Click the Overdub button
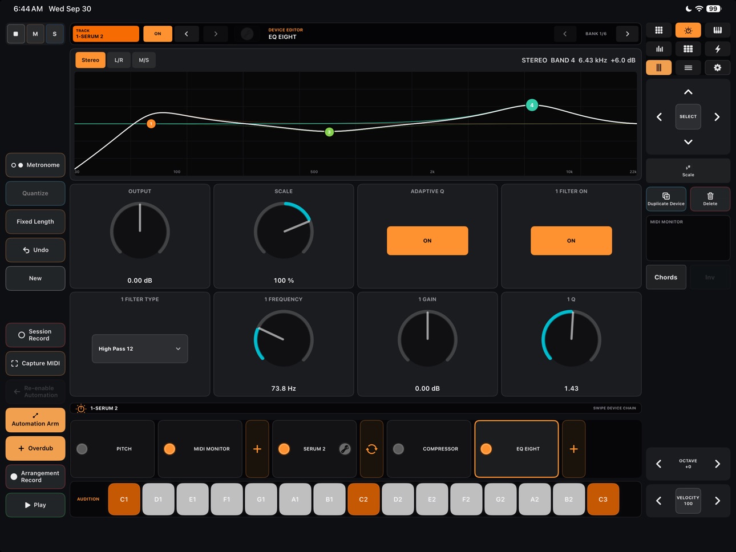The width and height of the screenshot is (736, 552). [x=35, y=448]
